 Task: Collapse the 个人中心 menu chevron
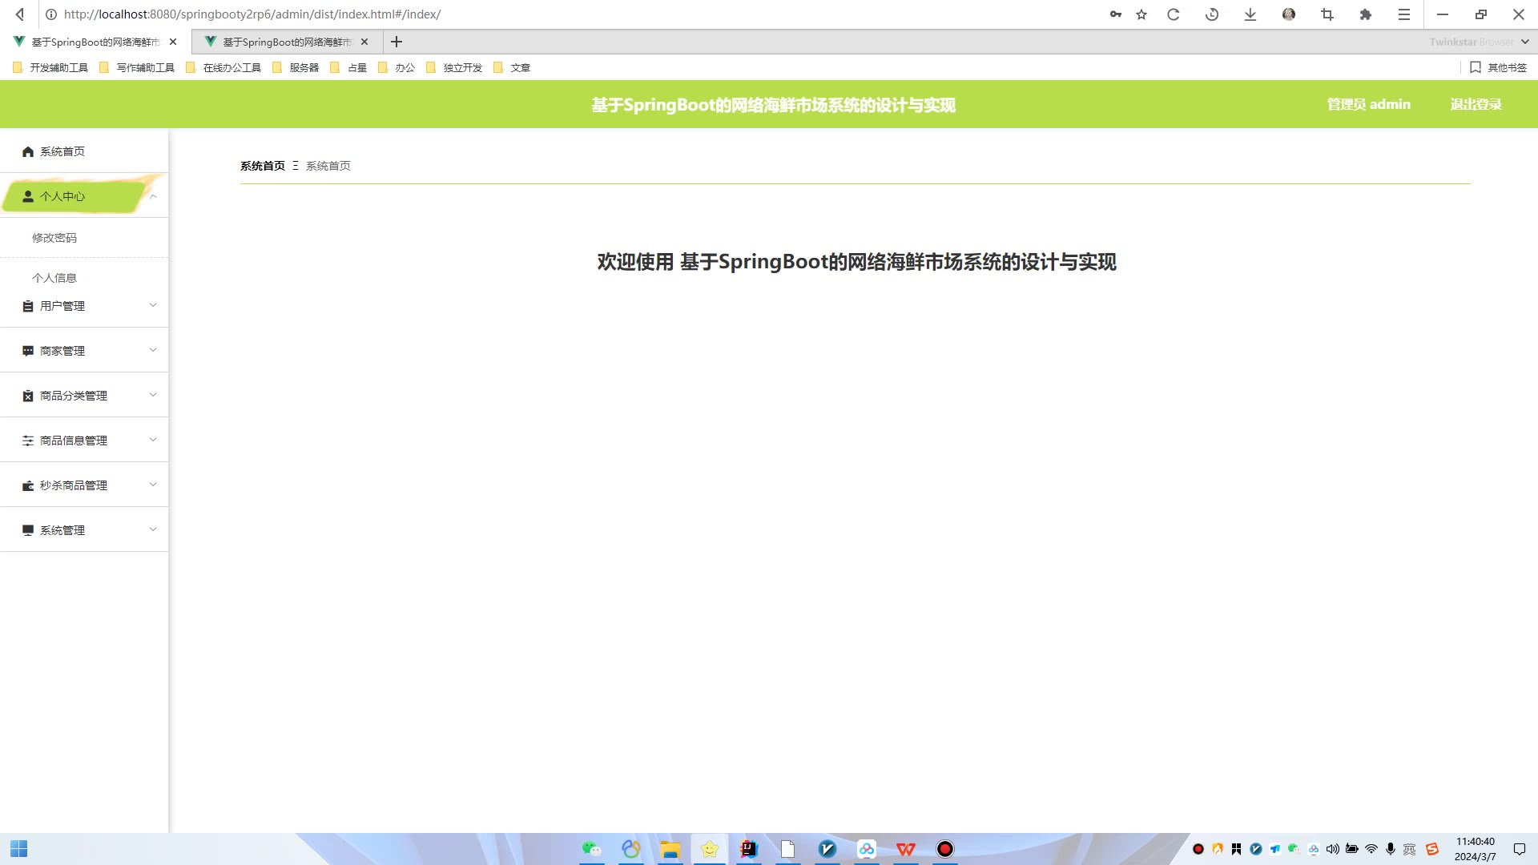(x=153, y=196)
